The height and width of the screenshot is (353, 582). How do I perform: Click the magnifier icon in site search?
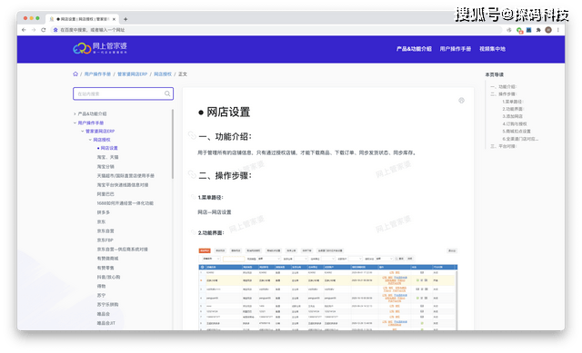pyautogui.click(x=167, y=93)
